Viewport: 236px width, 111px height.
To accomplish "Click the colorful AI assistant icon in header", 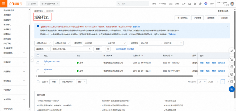I will pyautogui.click(x=206, y=4).
